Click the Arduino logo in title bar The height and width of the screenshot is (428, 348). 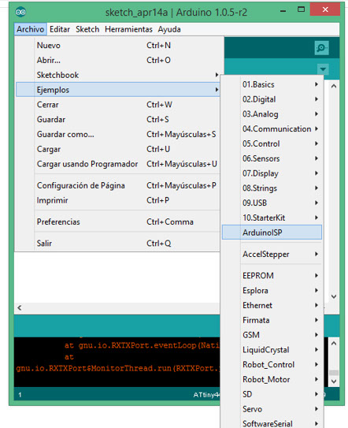click(20, 12)
